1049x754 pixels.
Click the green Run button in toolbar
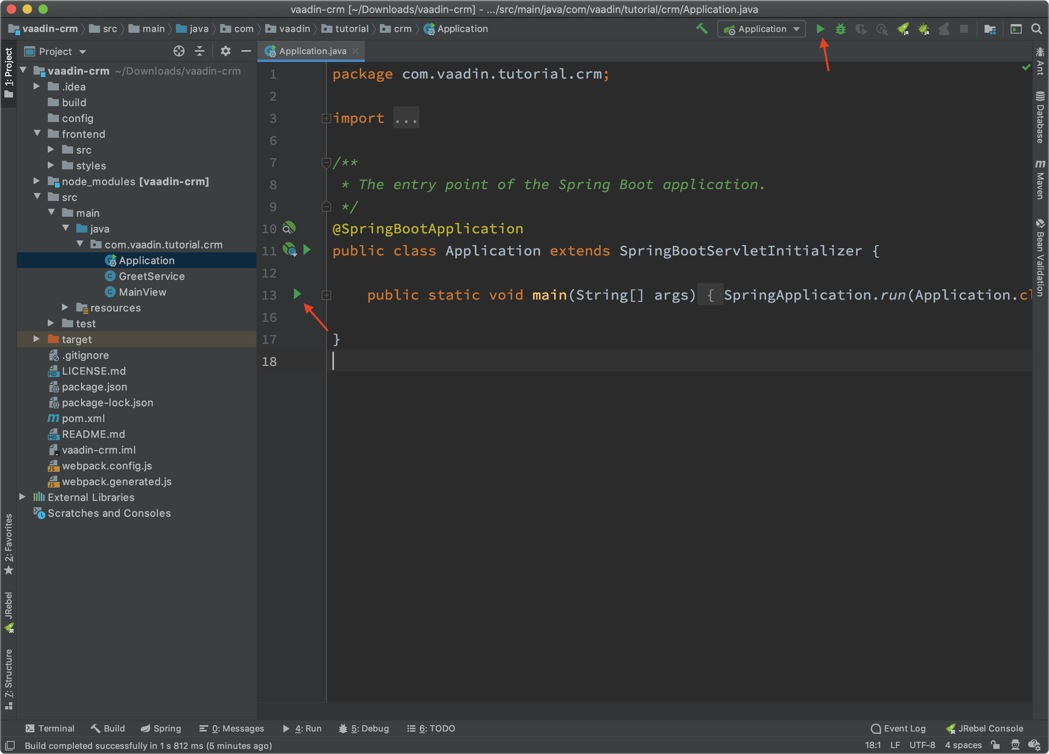(820, 29)
